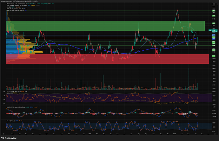Viewport: 219px width, 141px height.
Task: Click the 51.6 price level label
Action: tap(214, 56)
